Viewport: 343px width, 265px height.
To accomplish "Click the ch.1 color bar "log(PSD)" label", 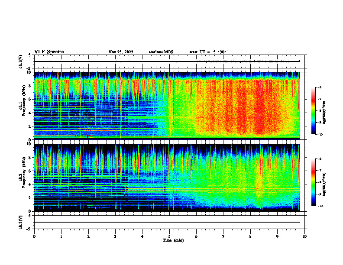I will 324,113.
